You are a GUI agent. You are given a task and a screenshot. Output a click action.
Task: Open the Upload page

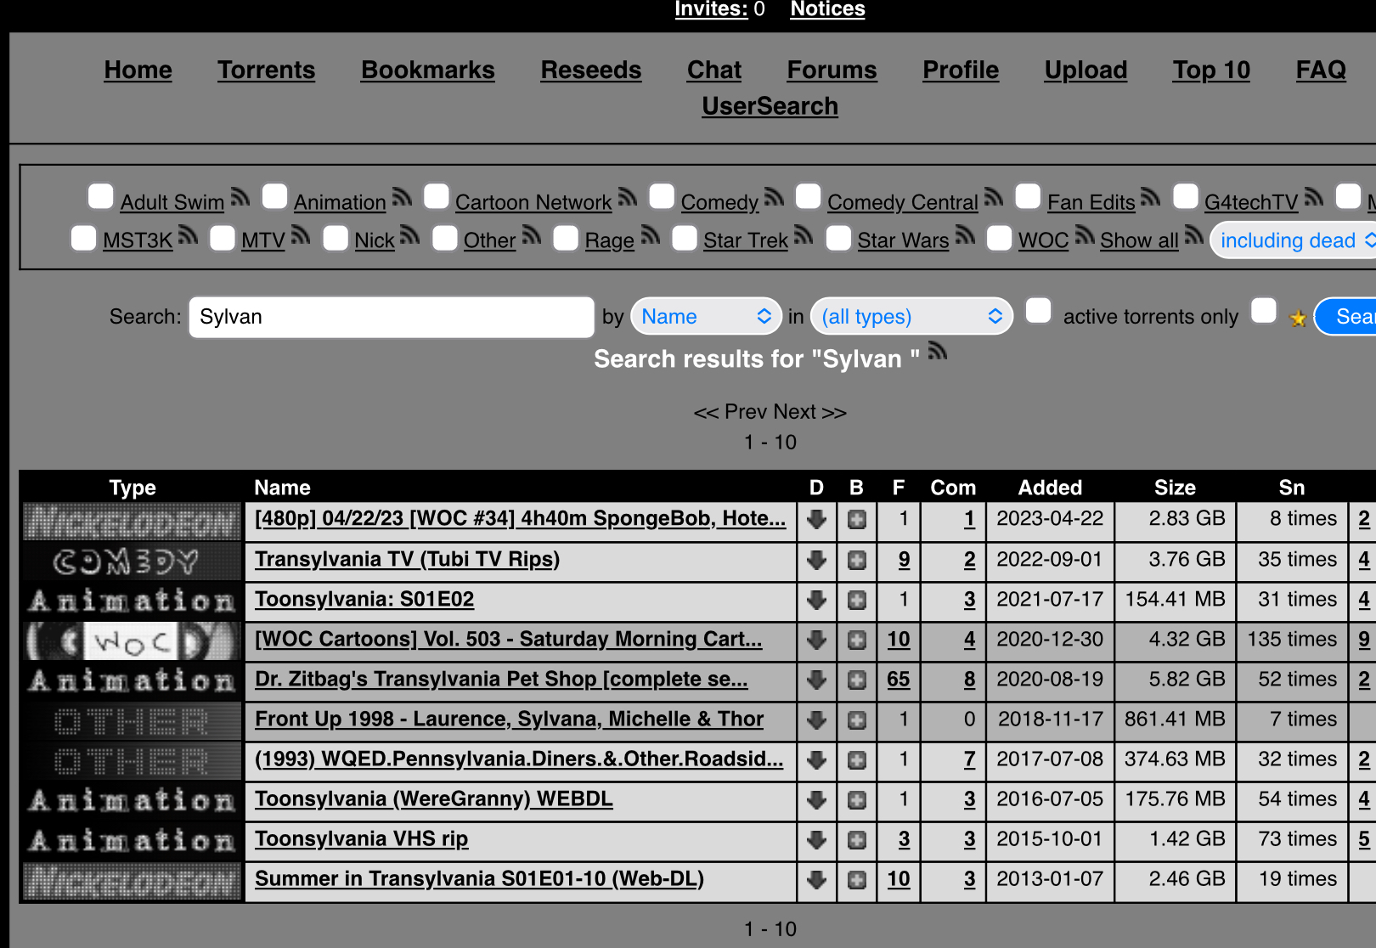[1086, 70]
